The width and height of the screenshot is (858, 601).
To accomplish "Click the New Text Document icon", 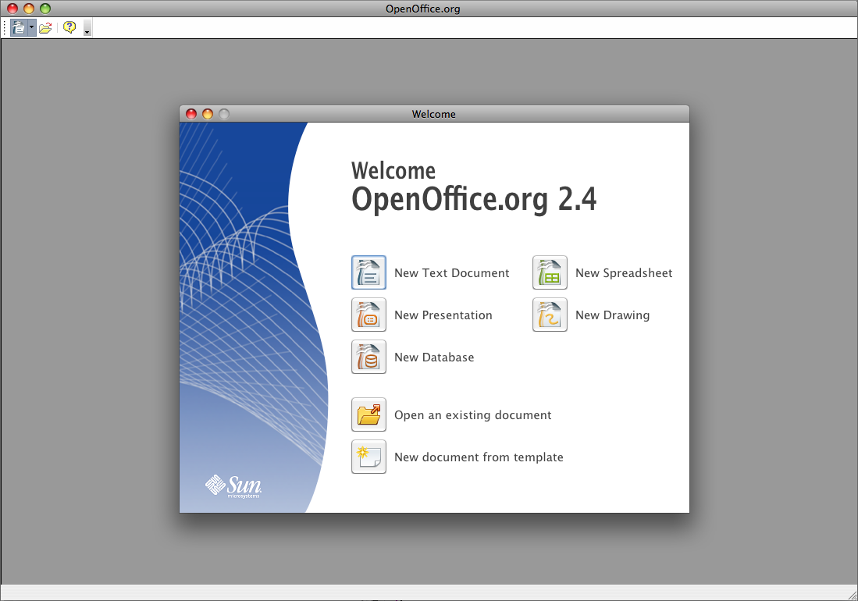I will click(368, 273).
